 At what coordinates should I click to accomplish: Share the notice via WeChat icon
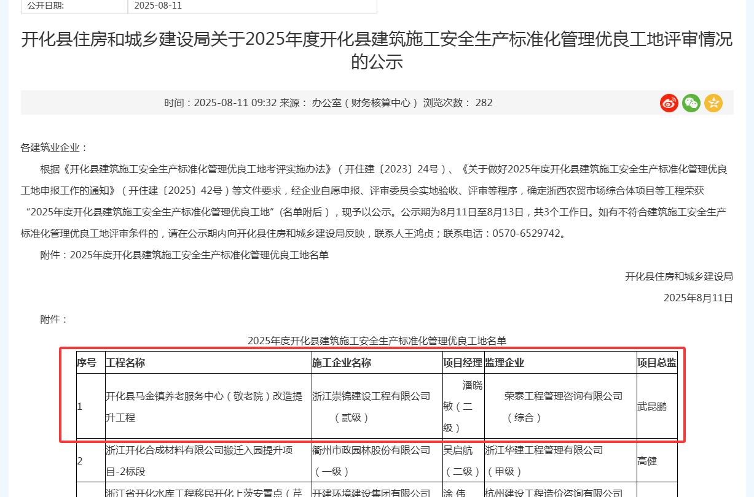click(x=691, y=103)
